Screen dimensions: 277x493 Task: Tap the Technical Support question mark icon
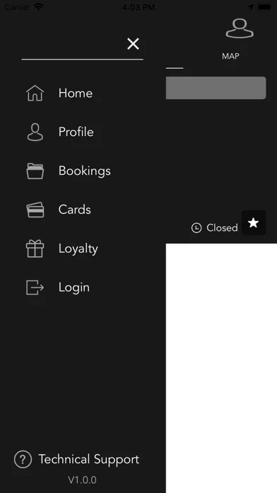pyautogui.click(x=23, y=460)
